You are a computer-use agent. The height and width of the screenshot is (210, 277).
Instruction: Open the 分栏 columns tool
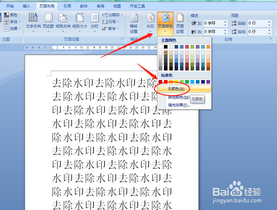click(x=95, y=22)
